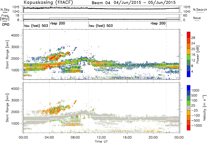Image resolution: width=207 pixels, height=143 pixels.
Task: Click the solid line sample under N.Sky
Action: coord(5,12)
